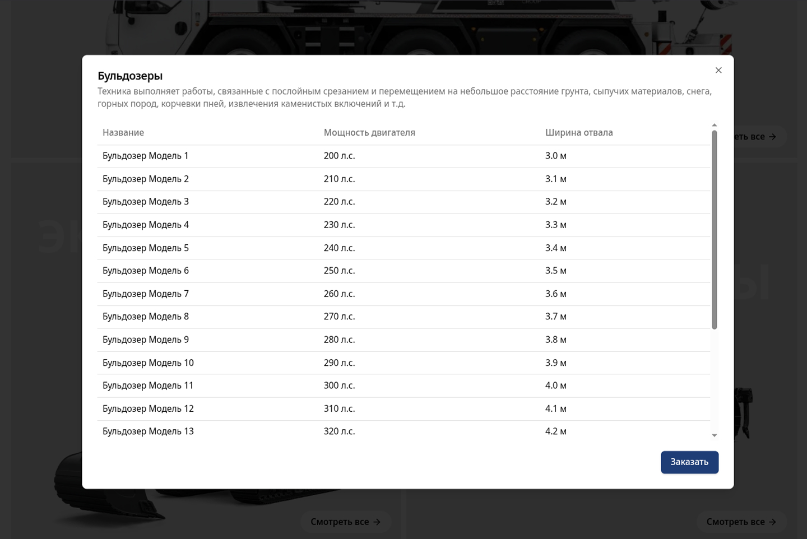807x539 pixels.
Task: Click the dialog scrollbar thumb
Action: (714, 230)
